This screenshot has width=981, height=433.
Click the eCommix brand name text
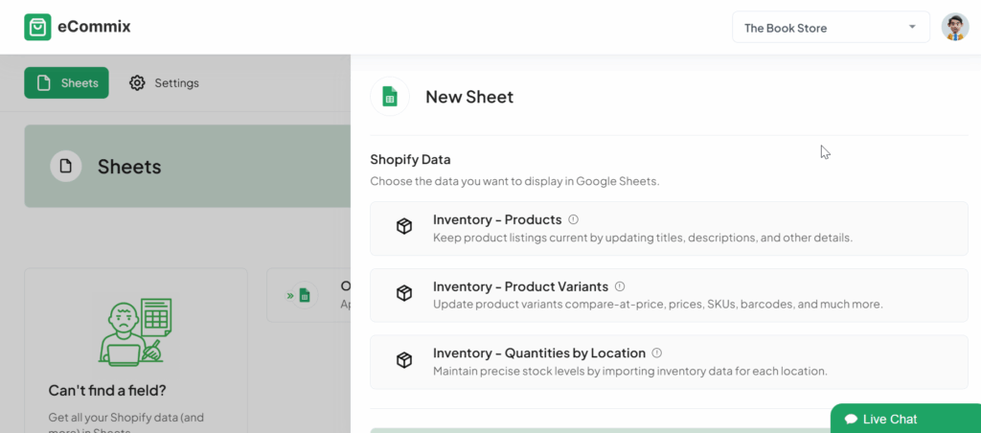[x=94, y=27]
